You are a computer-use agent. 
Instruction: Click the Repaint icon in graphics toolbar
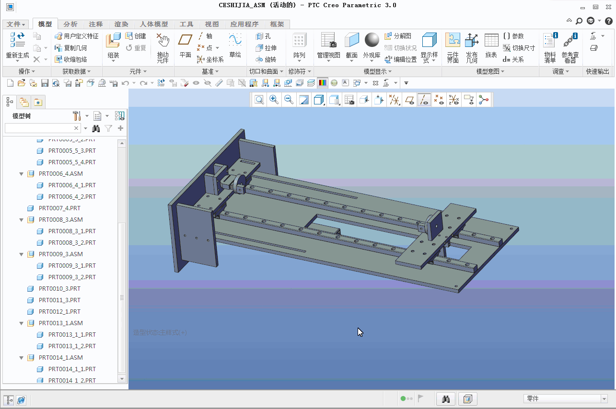304,100
